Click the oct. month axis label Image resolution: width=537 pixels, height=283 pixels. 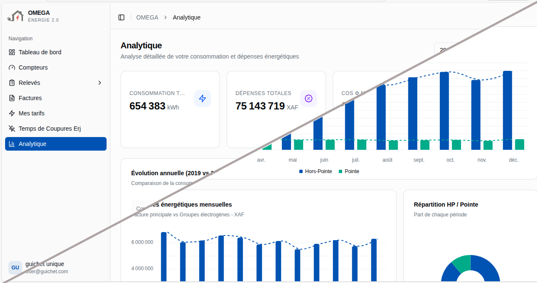[450, 160]
